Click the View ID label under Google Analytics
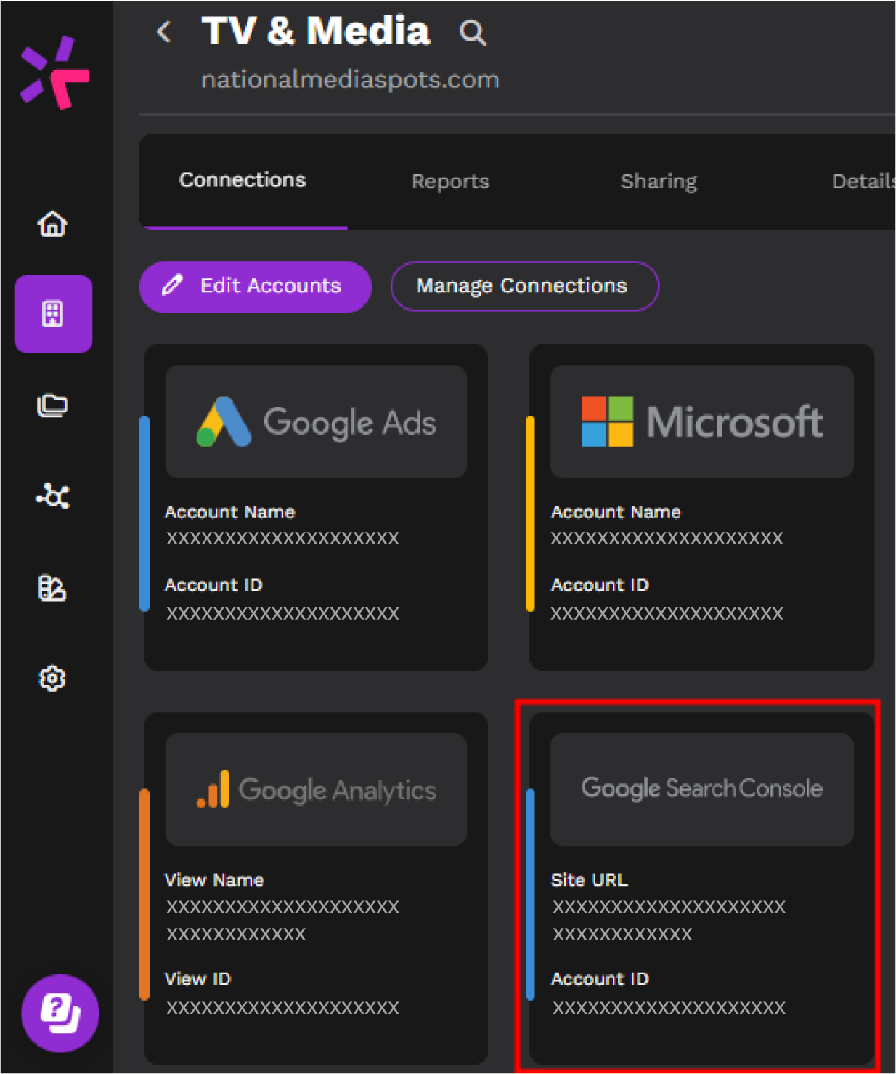 click(197, 979)
